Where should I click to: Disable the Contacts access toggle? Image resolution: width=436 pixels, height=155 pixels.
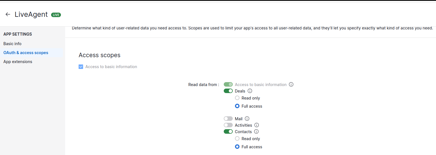(228, 131)
